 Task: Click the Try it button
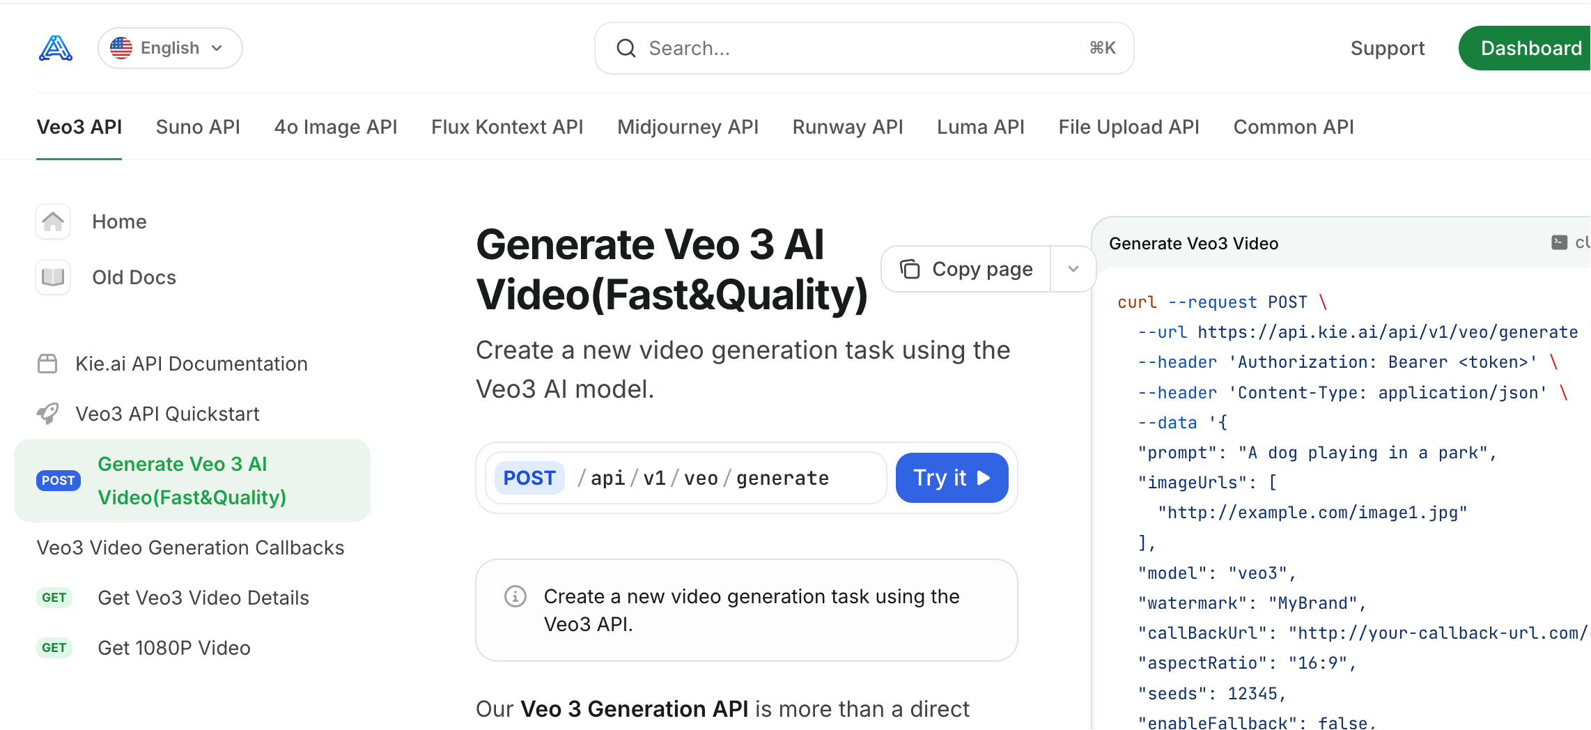[952, 478]
